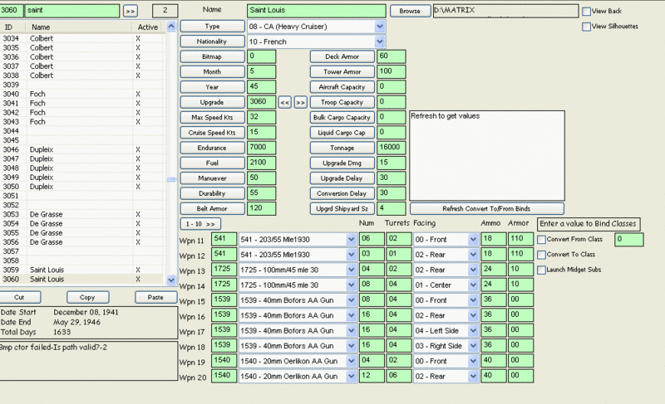
Task: Click the Durability button
Action: (x=213, y=193)
